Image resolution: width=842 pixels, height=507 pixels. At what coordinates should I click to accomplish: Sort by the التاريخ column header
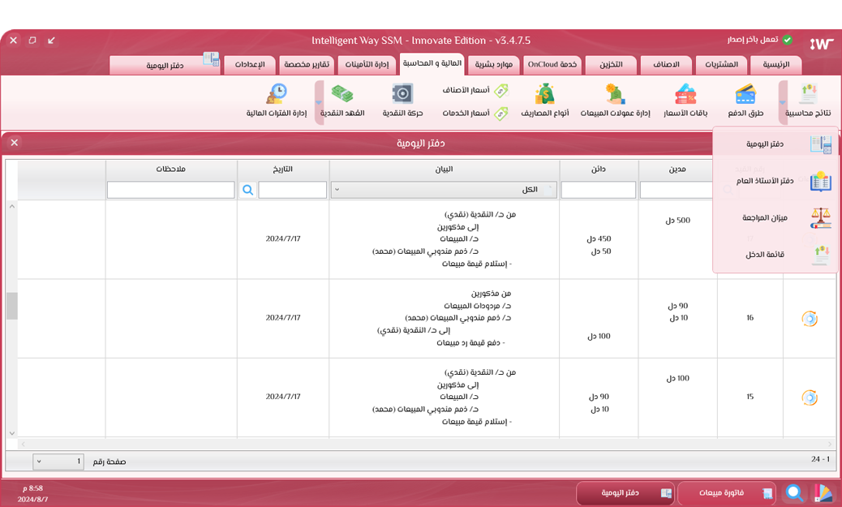pos(283,170)
